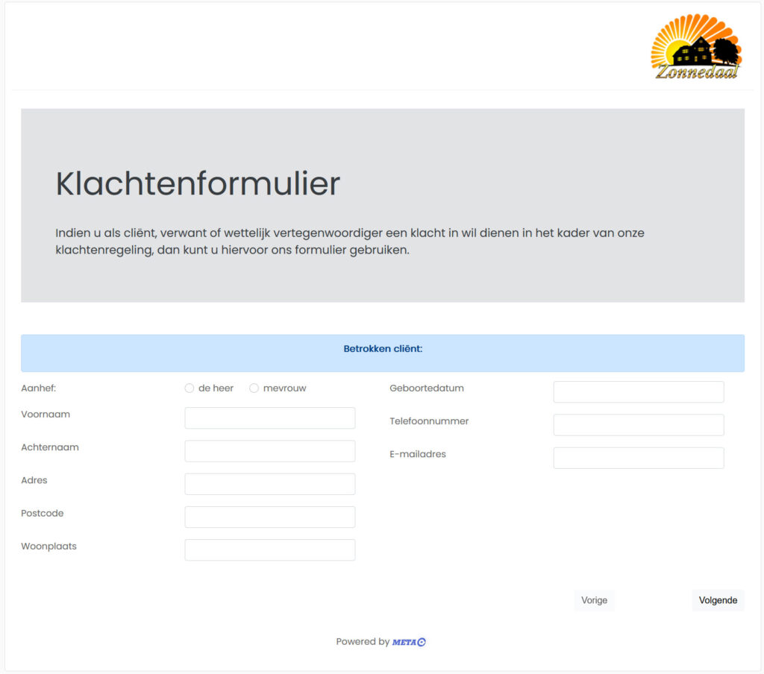Click the 'Powered by' footer text

pyautogui.click(x=363, y=642)
